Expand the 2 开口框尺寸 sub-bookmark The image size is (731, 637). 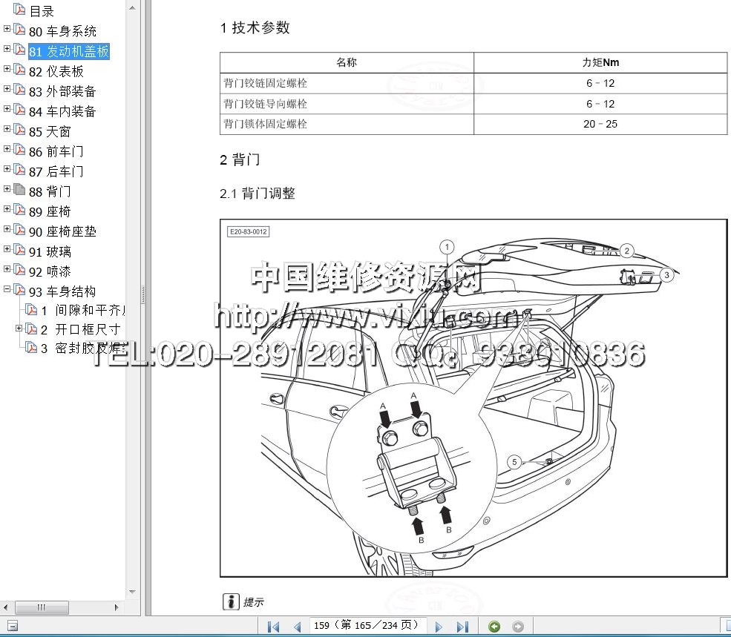[x=19, y=328]
